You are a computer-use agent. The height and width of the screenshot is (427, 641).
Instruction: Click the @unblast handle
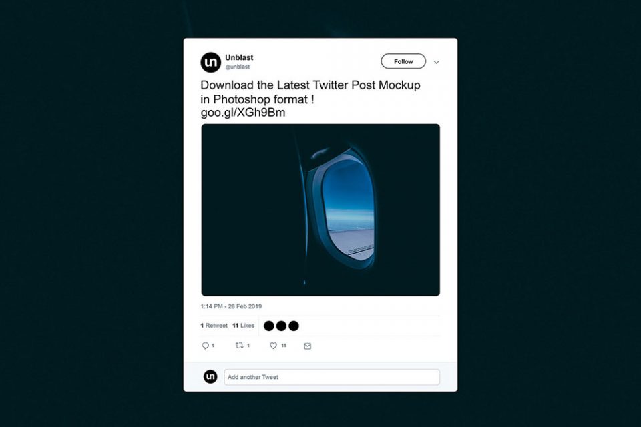point(238,67)
